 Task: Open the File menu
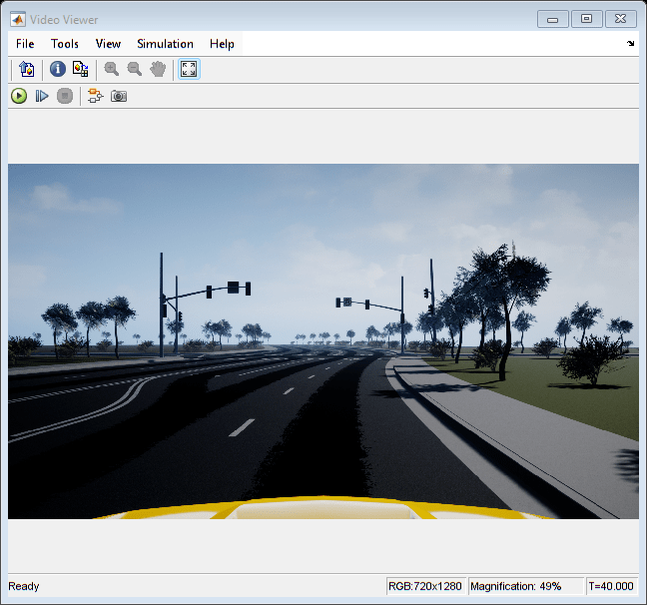point(25,44)
